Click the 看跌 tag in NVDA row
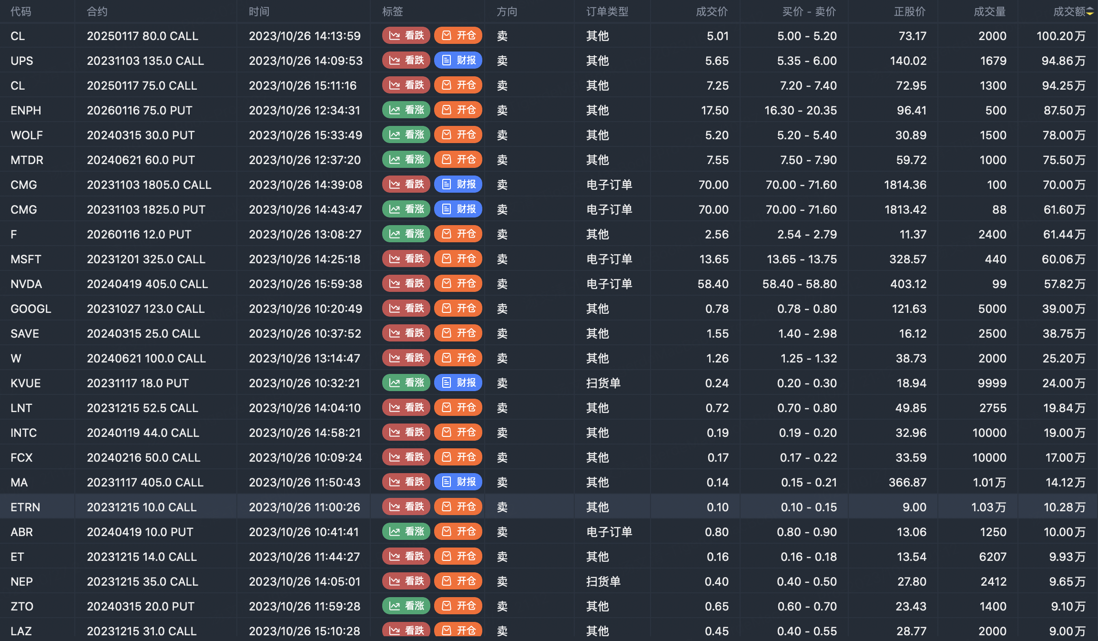The image size is (1098, 641). [x=406, y=284]
